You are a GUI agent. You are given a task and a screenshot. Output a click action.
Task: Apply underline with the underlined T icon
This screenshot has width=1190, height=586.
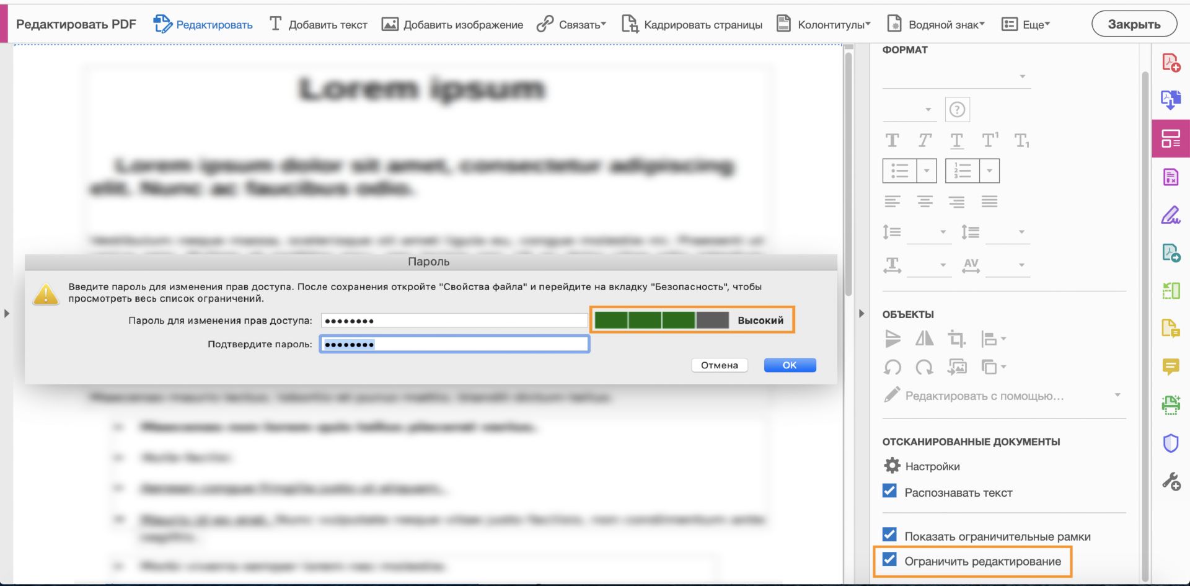click(957, 141)
